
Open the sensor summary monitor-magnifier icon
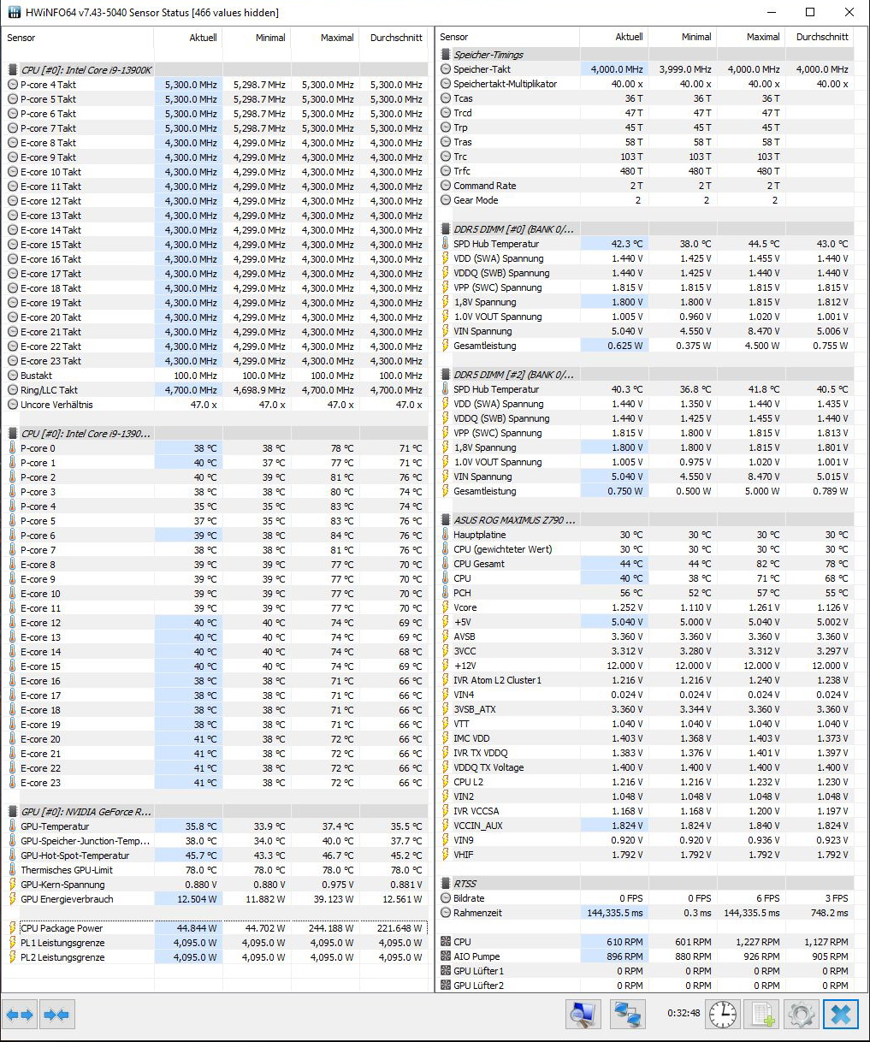[583, 1015]
